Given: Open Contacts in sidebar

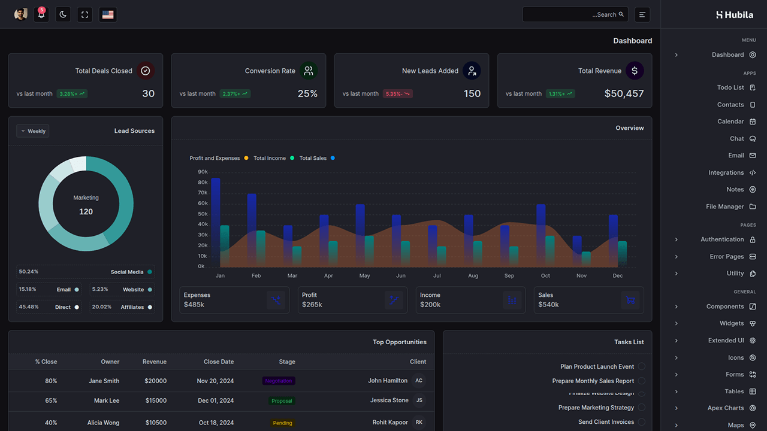Looking at the screenshot, I should 730,105.
